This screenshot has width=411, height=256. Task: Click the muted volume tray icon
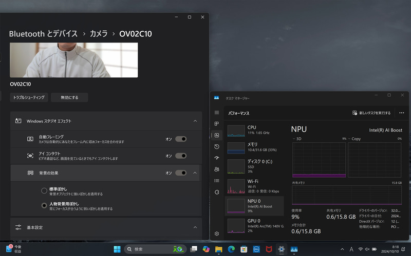tap(367, 249)
